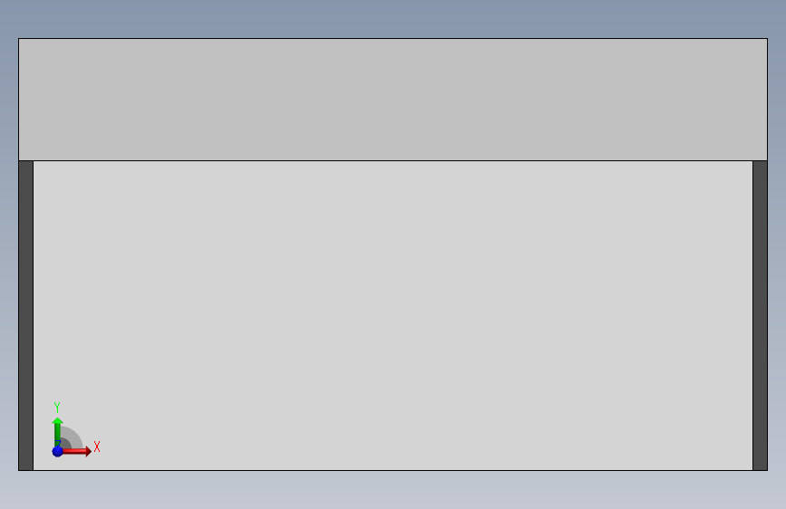
Task: Click the green Y axis label
Action: pos(57,408)
